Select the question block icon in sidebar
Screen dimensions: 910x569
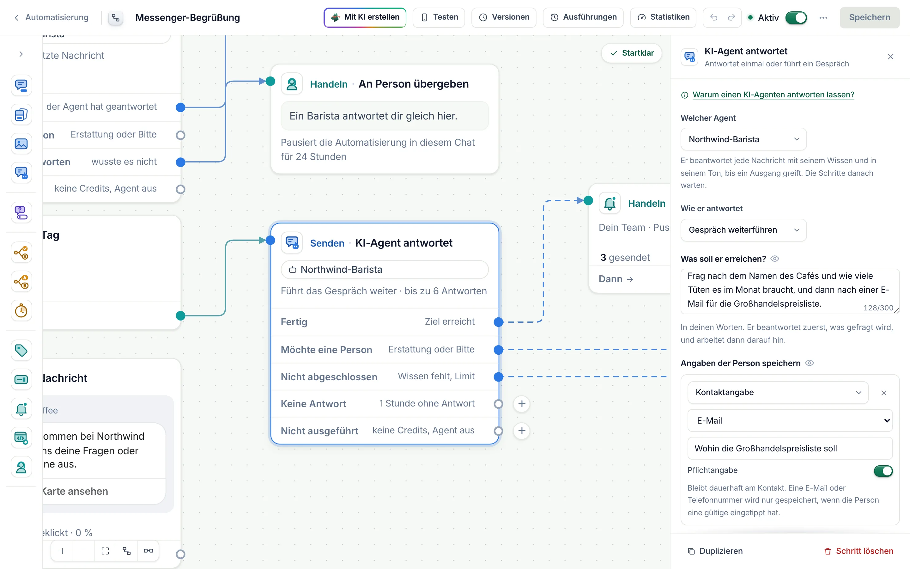(21, 213)
